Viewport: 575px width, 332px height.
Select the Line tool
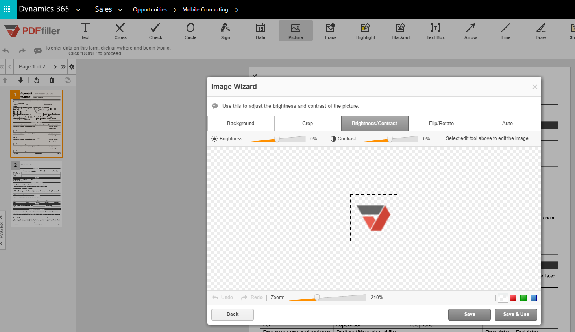pos(506,31)
